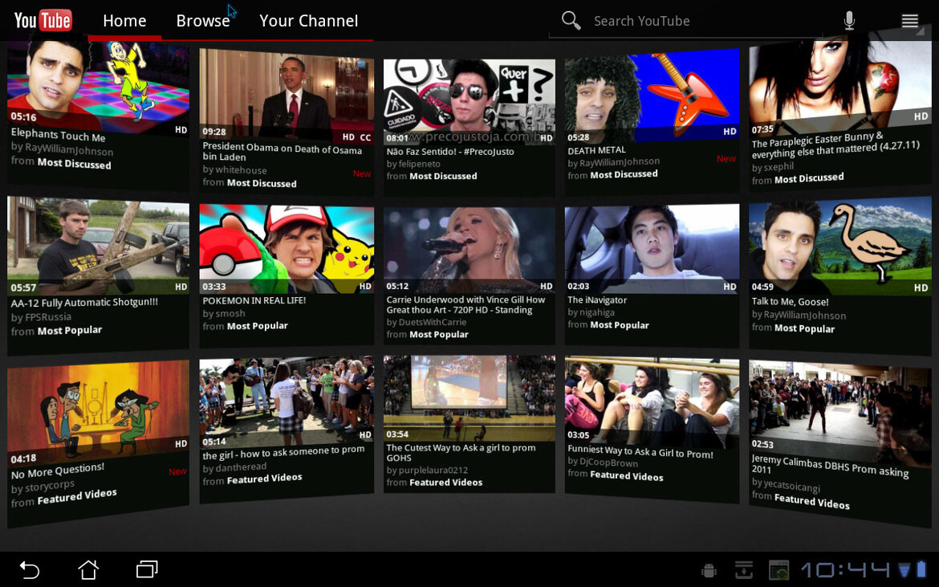Click the CC badge on the Obama video
The height and width of the screenshot is (587, 939).
coord(365,138)
